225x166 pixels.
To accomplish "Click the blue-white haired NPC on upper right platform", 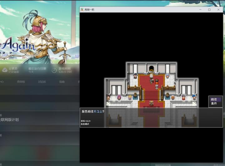I will point(167,76).
